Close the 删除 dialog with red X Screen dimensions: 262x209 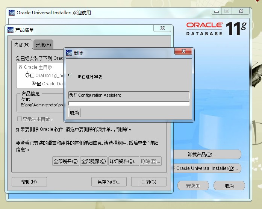click(x=183, y=51)
